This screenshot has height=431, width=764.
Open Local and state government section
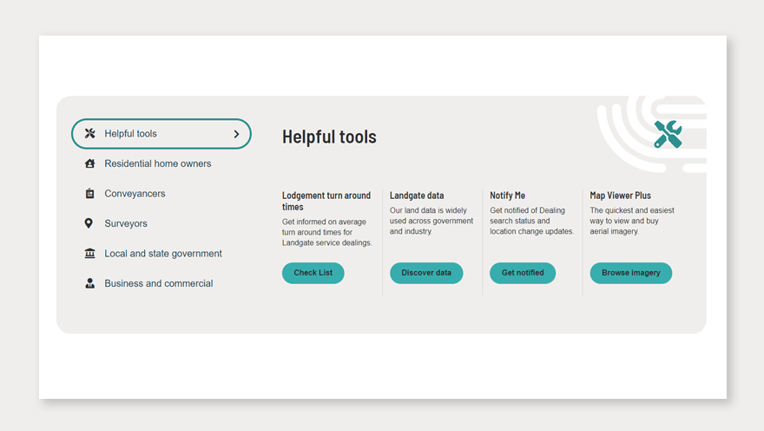(163, 254)
